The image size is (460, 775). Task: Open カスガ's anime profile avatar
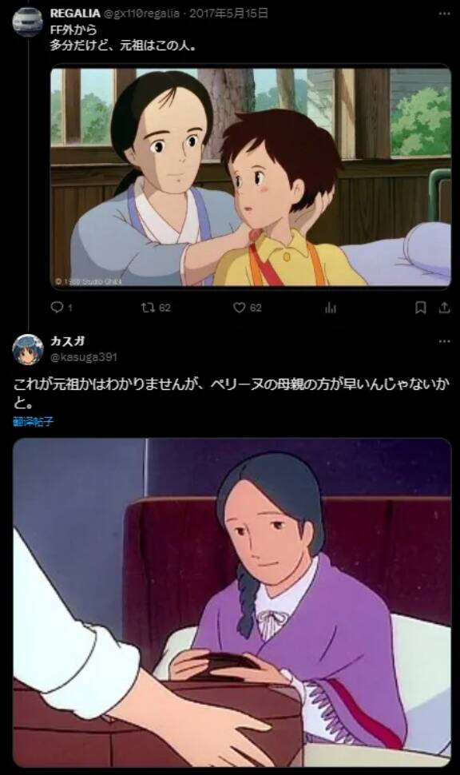pos(28,349)
